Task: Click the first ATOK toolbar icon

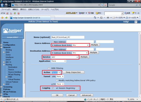Action: coord(7,13)
